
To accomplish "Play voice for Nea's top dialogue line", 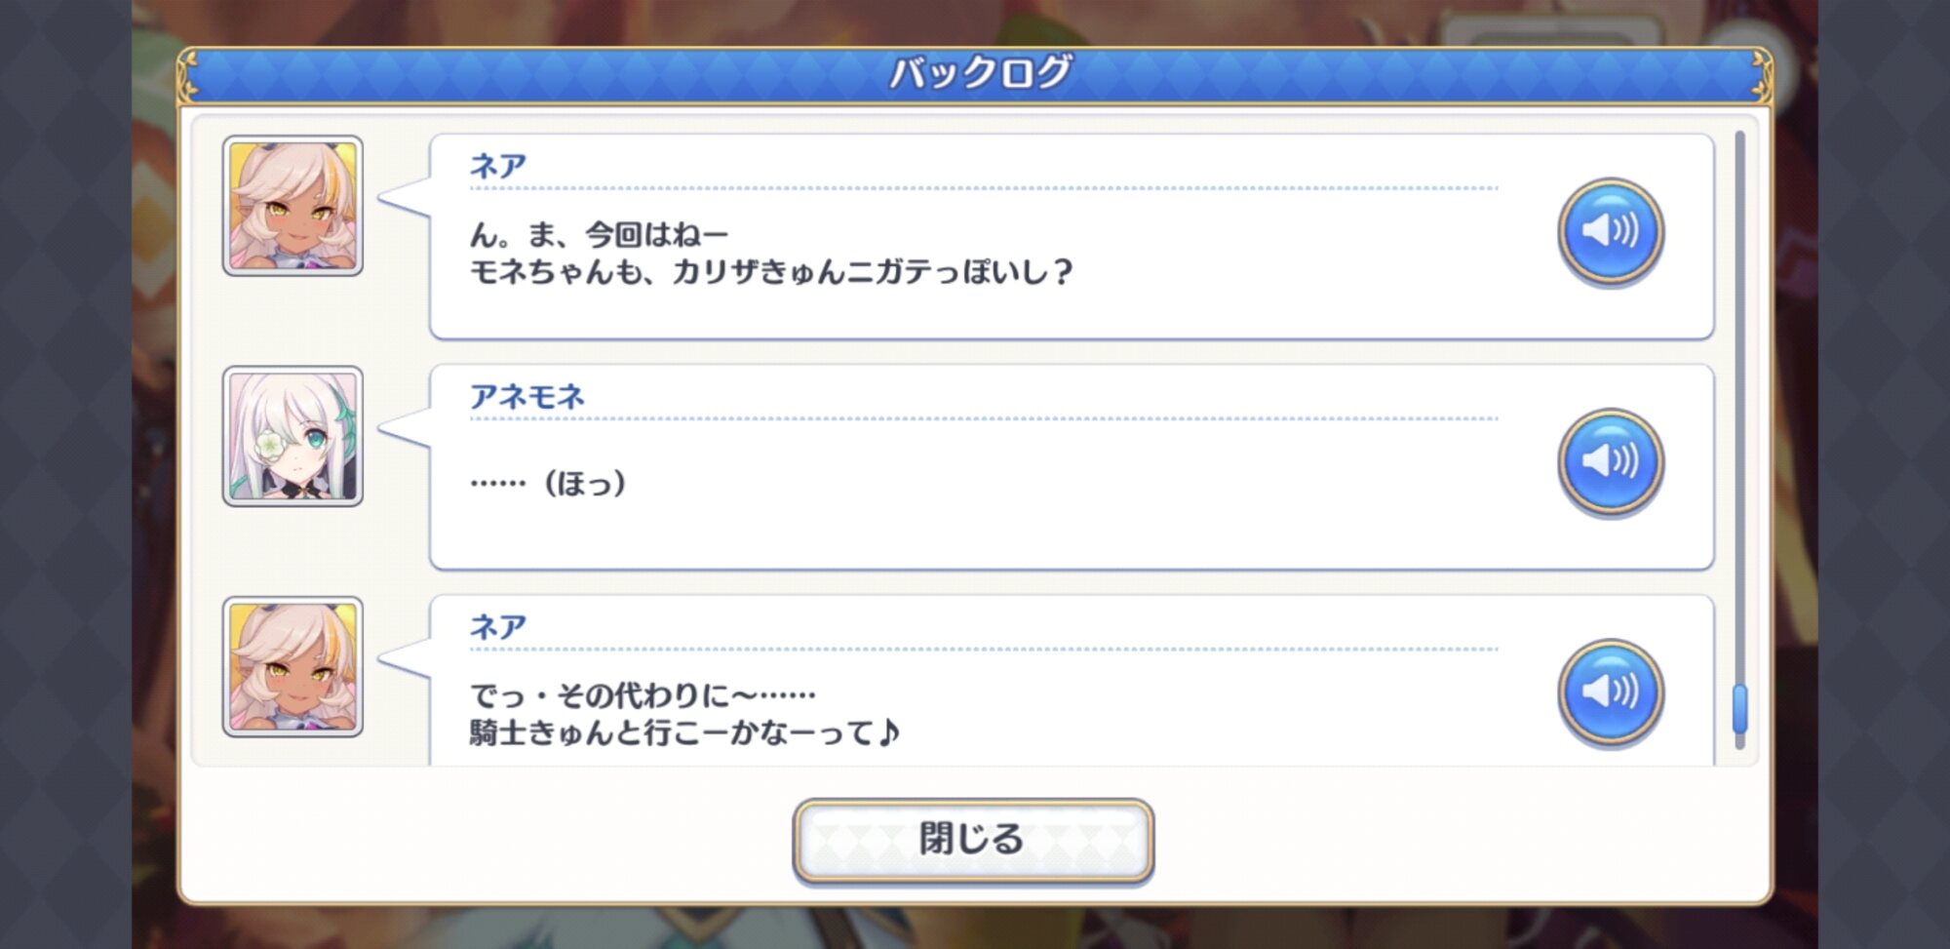I will tap(1610, 232).
